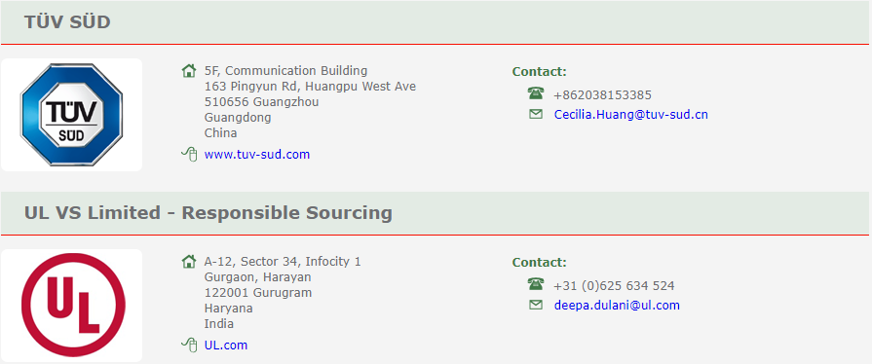
Task: Click the TÜV SÜD phone number +862038153385
Action: (602, 95)
